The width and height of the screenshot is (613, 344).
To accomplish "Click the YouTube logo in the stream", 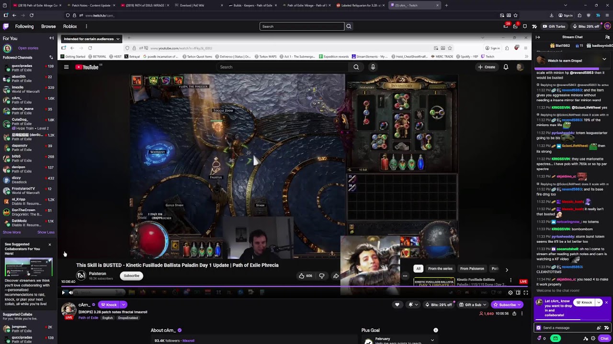I will pyautogui.click(x=87, y=67).
